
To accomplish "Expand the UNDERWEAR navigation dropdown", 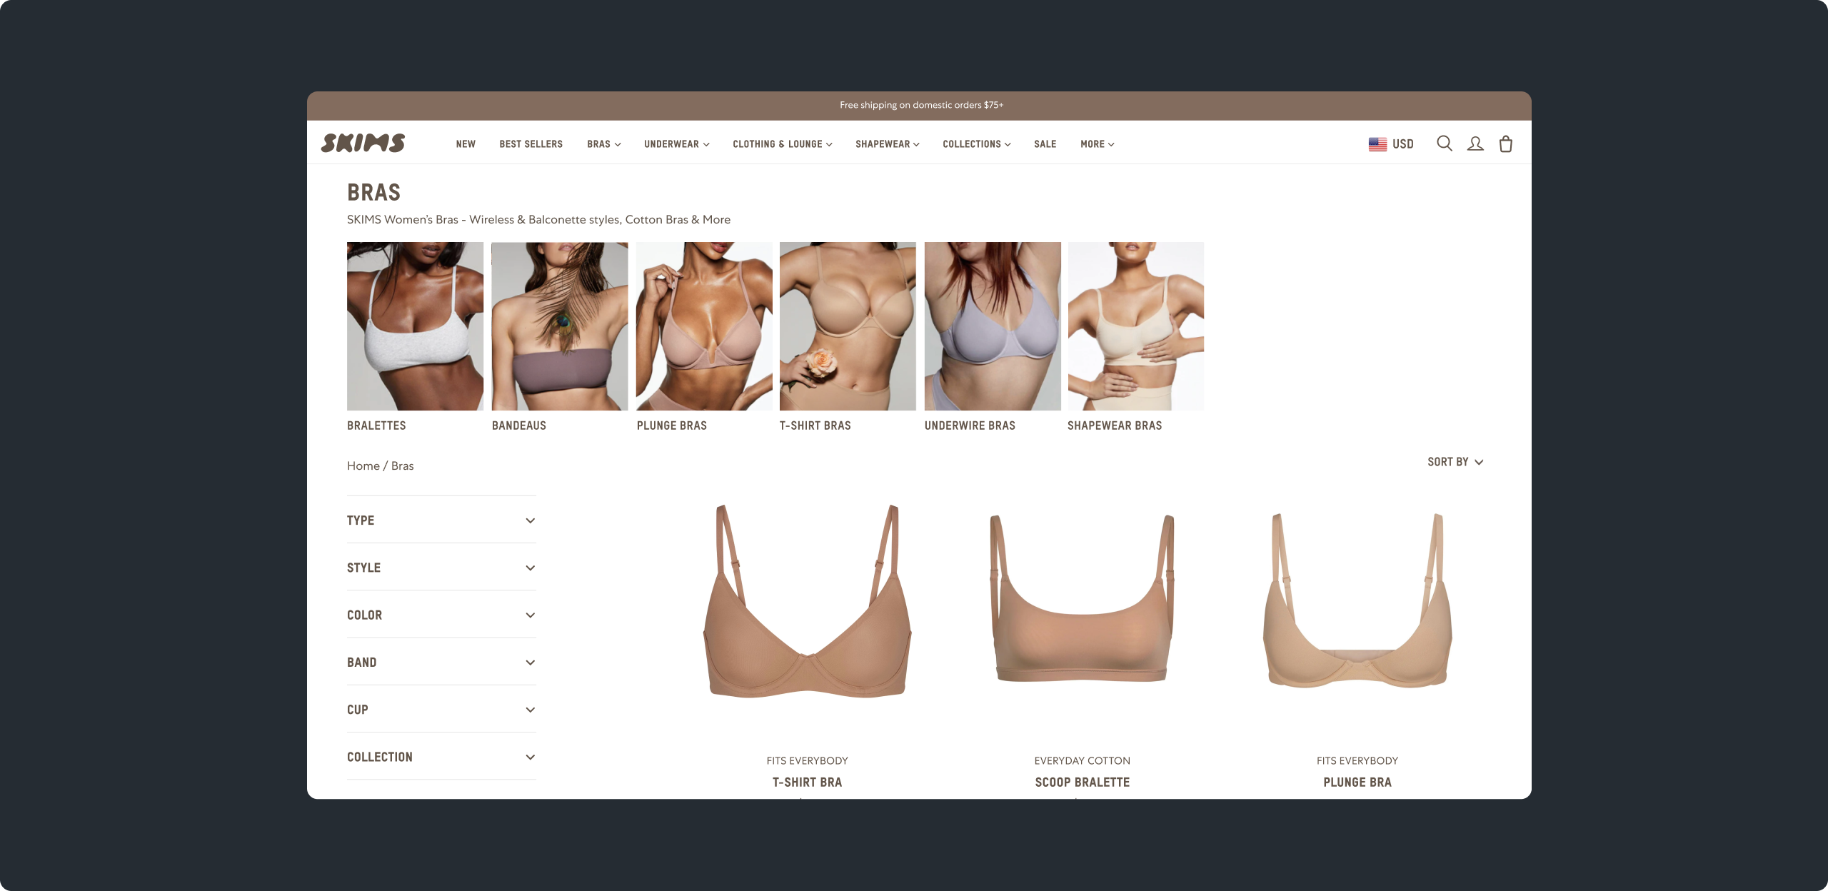I will [677, 144].
